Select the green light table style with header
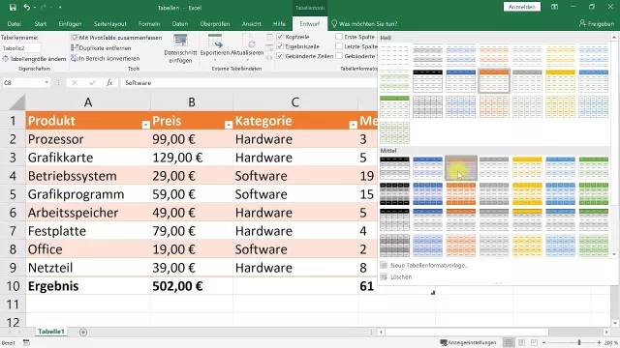 pos(394,106)
